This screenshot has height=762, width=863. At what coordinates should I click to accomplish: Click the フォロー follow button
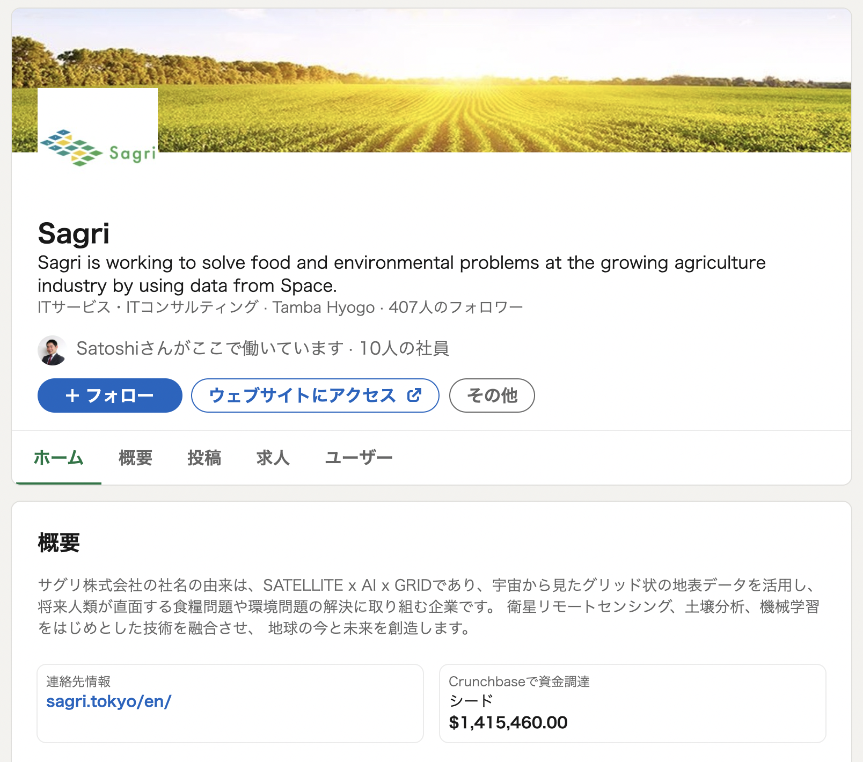click(110, 395)
